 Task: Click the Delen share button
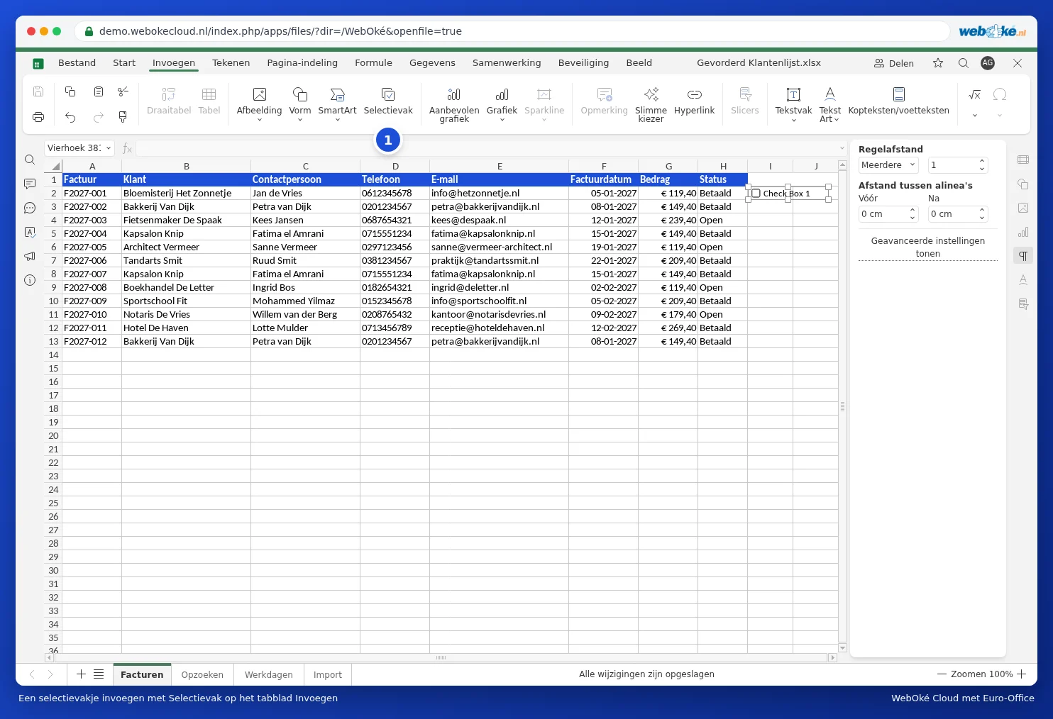[x=894, y=63]
